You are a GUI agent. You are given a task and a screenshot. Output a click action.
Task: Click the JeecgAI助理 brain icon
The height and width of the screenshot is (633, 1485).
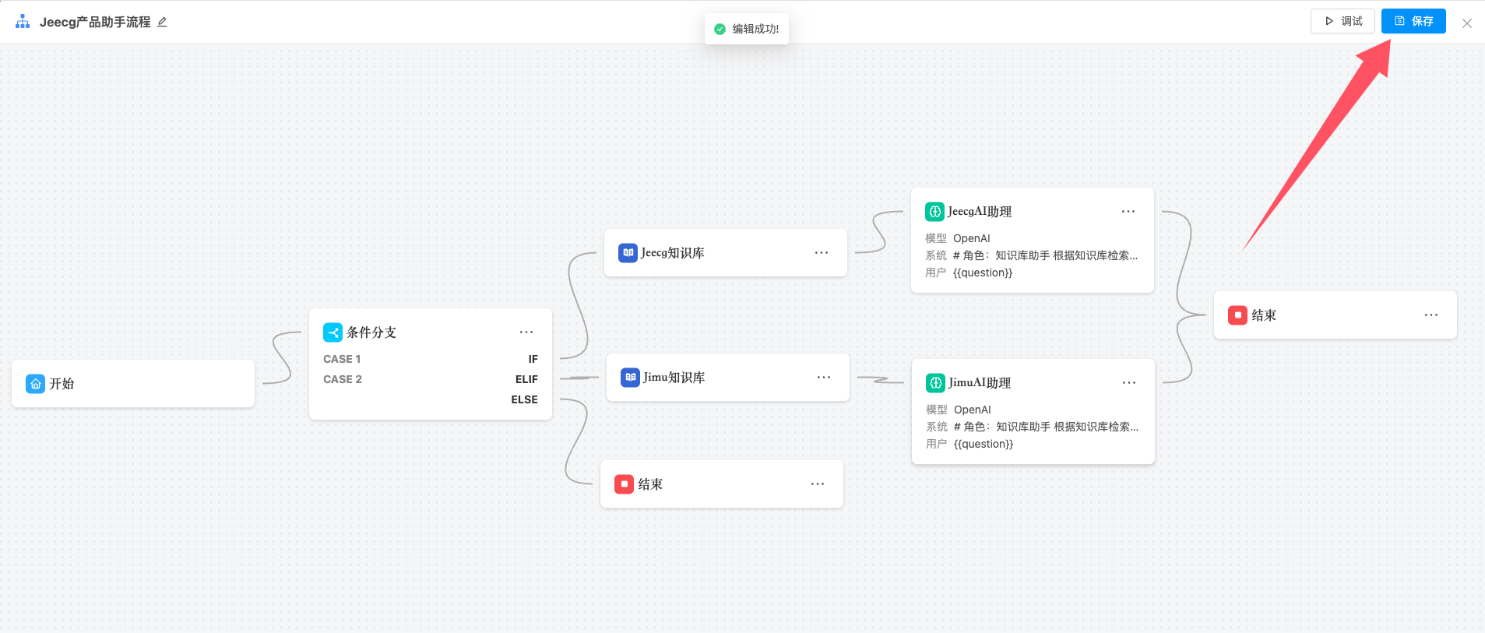934,212
